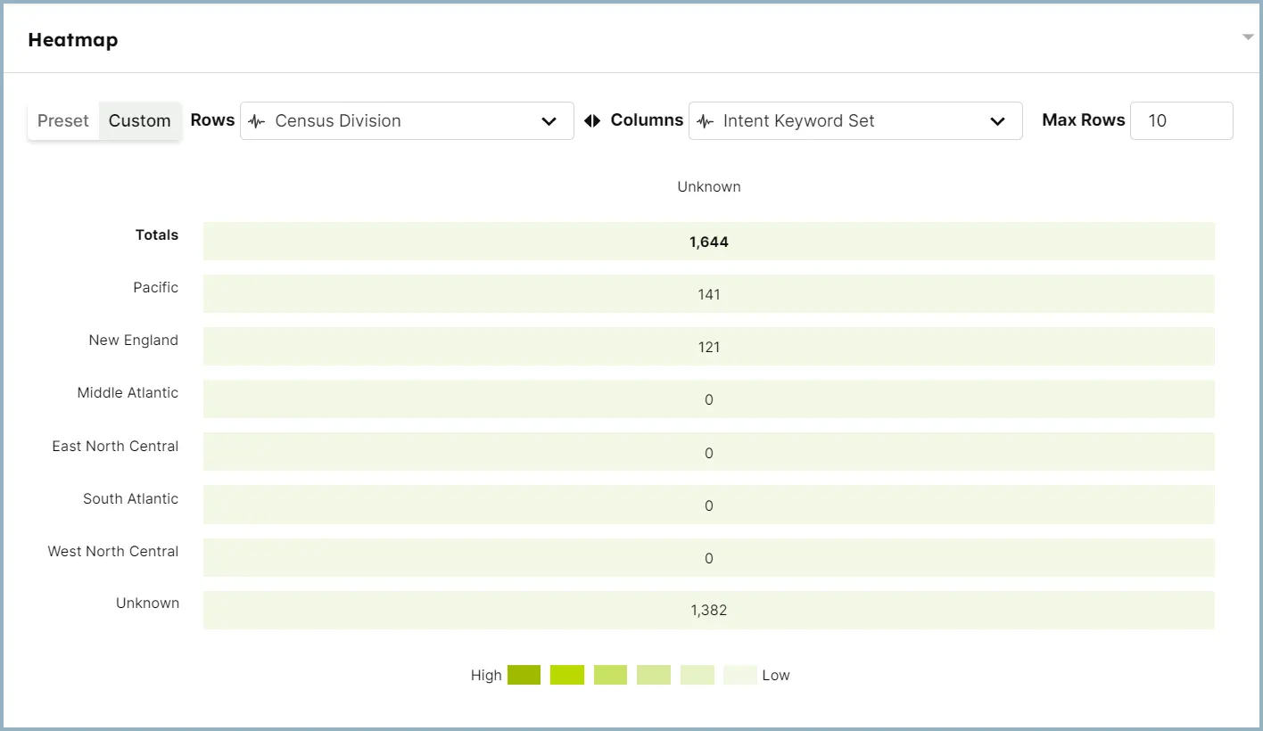Click the swap rows and columns arrows icon
This screenshot has width=1263, height=731.
[592, 121]
